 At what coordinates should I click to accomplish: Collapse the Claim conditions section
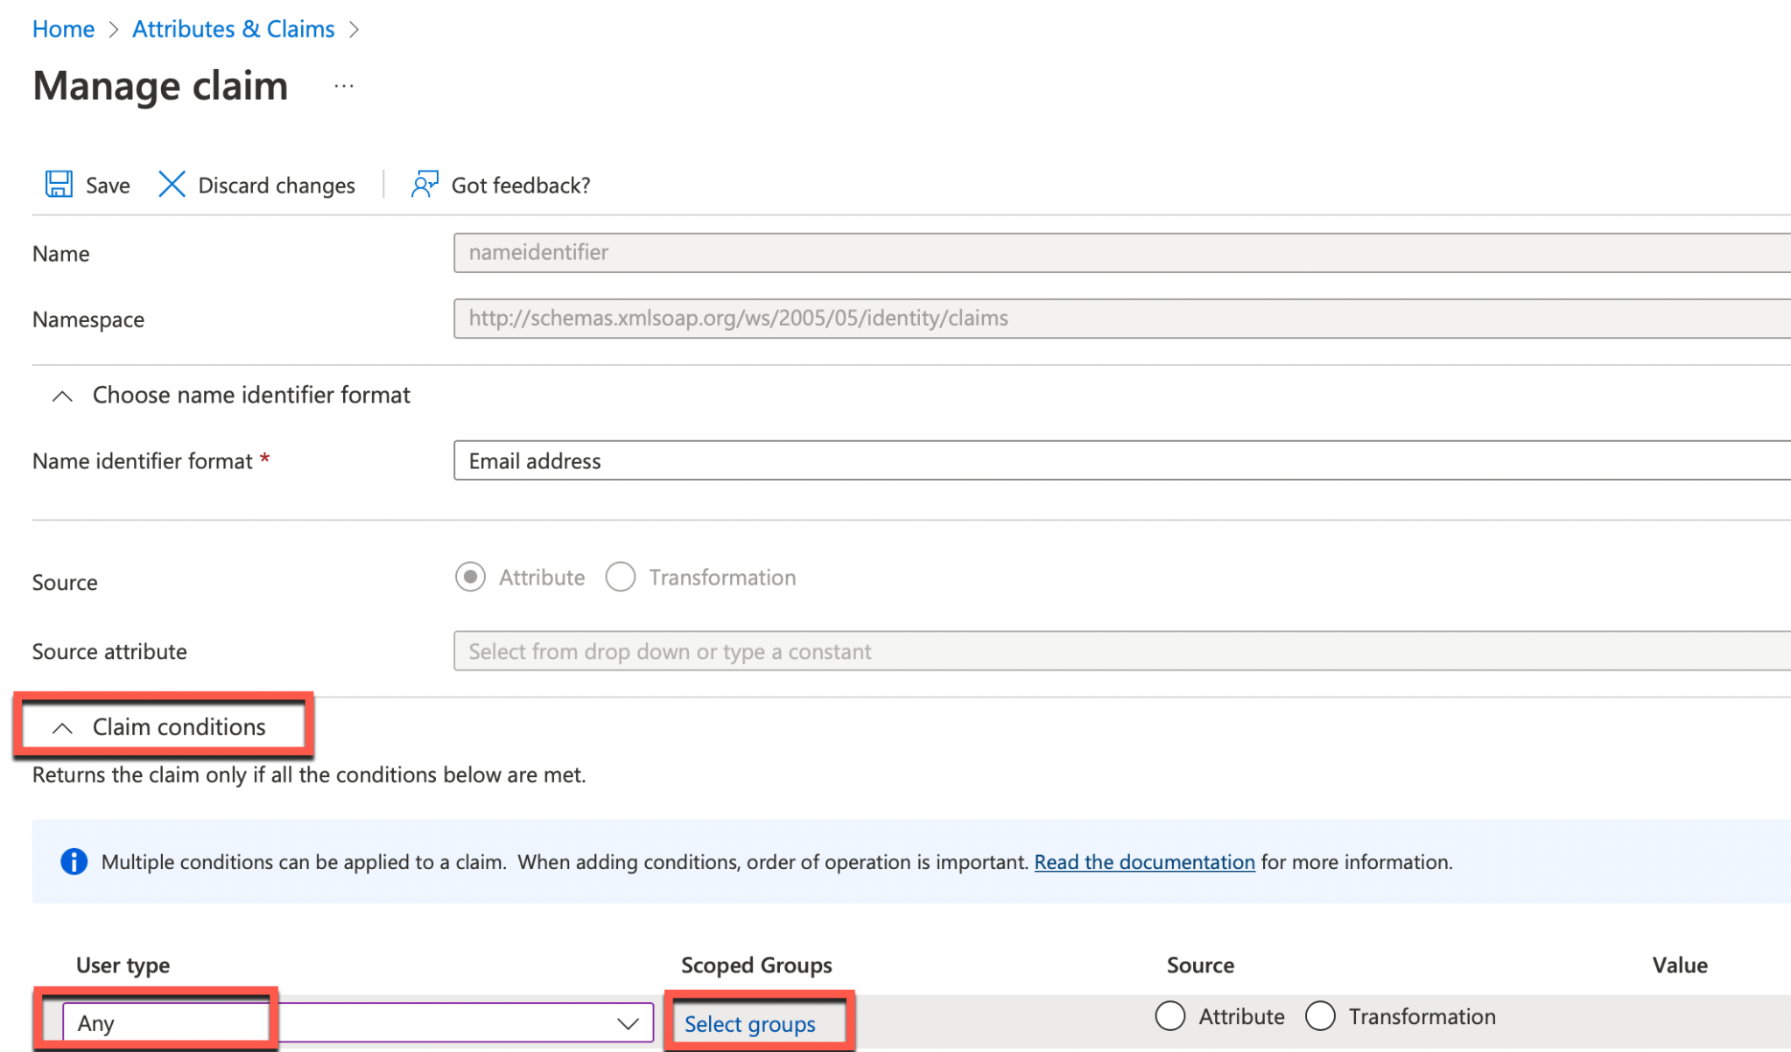[x=61, y=727]
